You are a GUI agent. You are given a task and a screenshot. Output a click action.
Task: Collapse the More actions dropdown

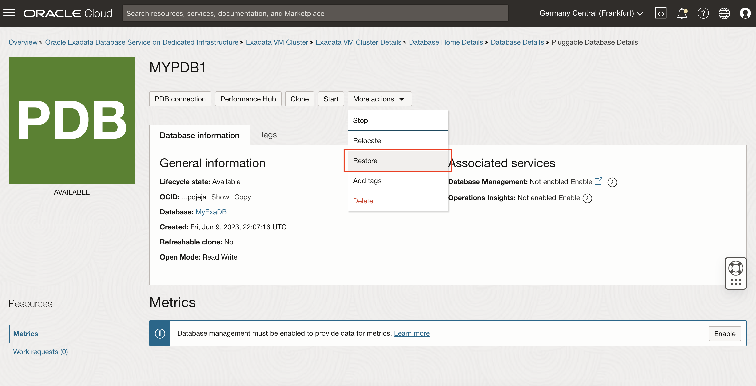coord(380,99)
